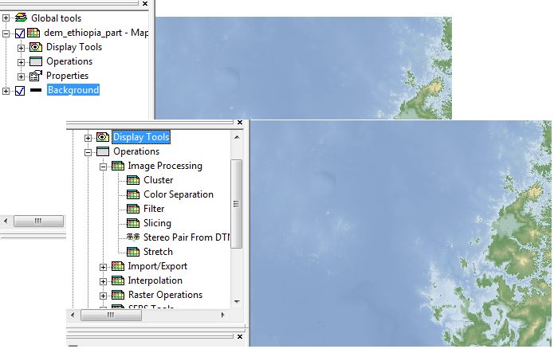The width and height of the screenshot is (554, 349).
Task: Expand the Background layer node
Action: 6,91
